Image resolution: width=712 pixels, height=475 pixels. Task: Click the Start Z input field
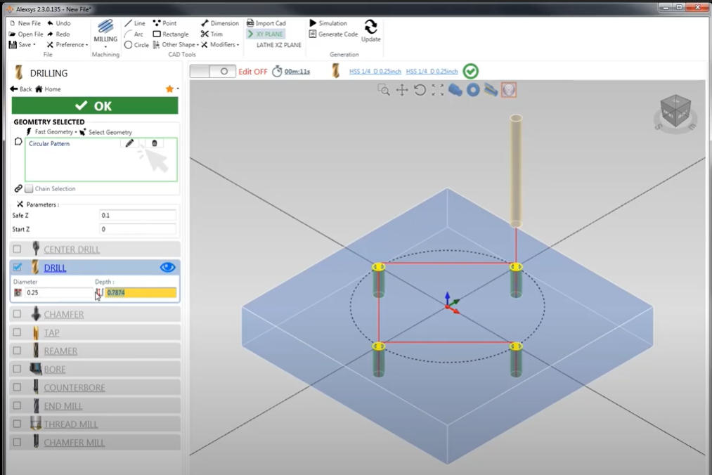(x=138, y=229)
